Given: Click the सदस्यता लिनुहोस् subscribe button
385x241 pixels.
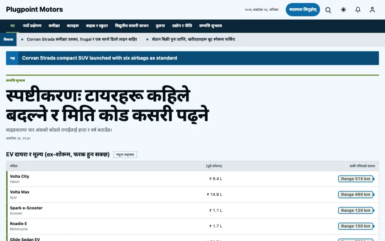Looking at the screenshot, I should click(303, 10).
